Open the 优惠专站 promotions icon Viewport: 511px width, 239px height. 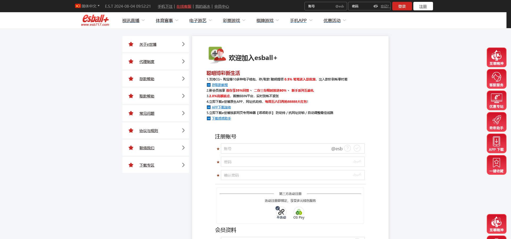coord(496,100)
